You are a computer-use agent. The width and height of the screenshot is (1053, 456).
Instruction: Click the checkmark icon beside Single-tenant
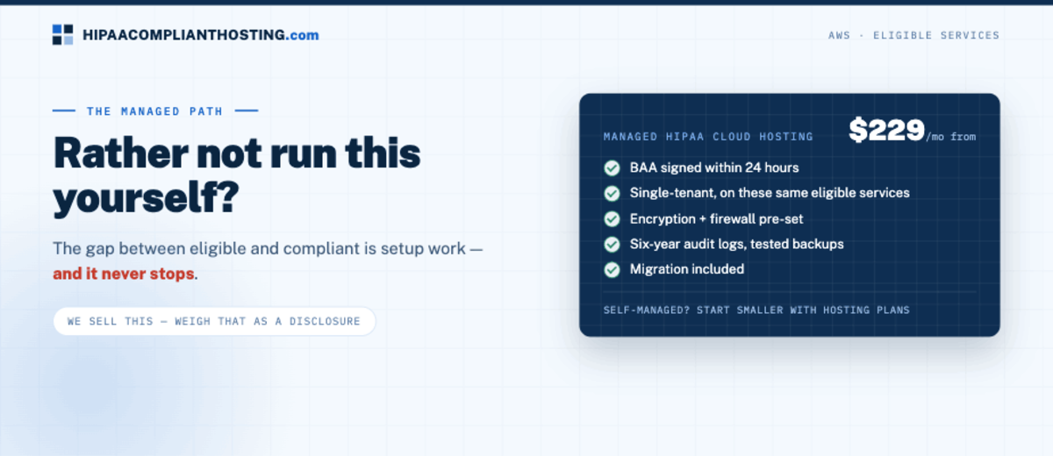coord(612,193)
